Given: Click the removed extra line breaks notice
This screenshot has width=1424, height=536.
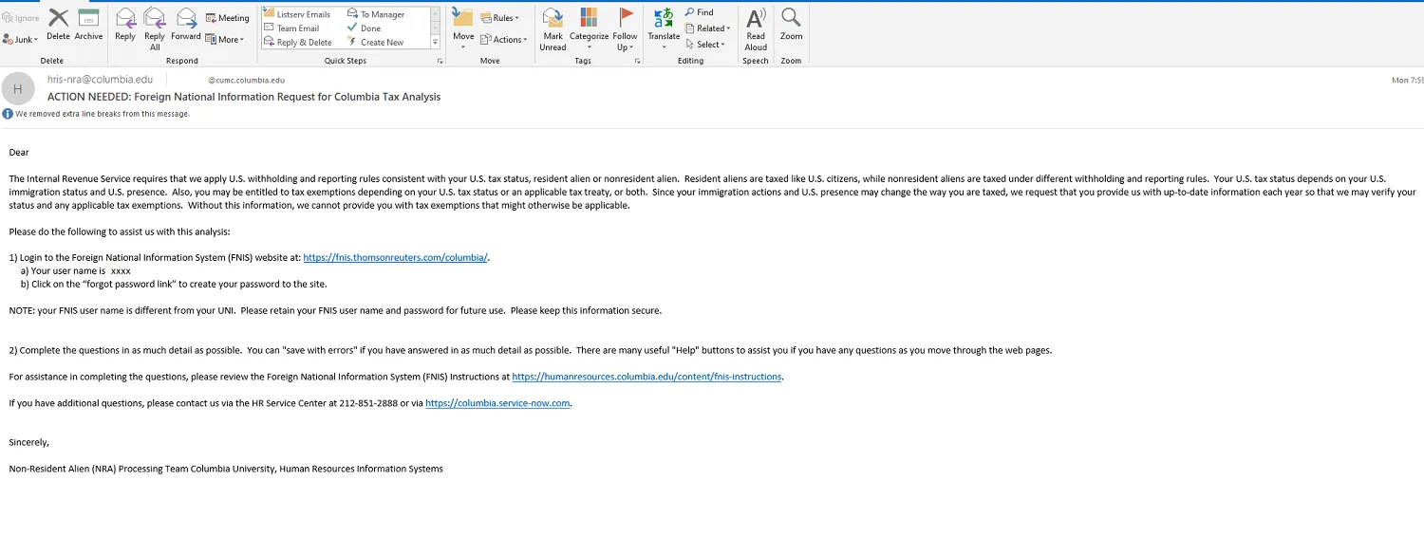Looking at the screenshot, I should 103,114.
